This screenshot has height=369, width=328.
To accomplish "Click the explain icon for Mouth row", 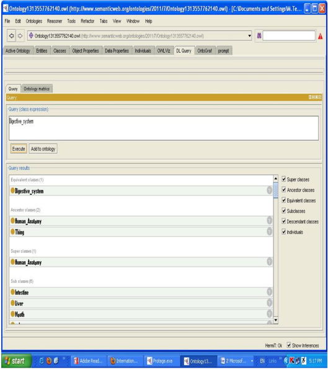I will [x=270, y=313].
